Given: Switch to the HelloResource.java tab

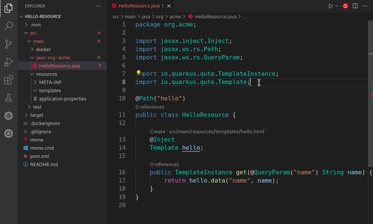Looking at the screenshot, I should click(140, 6).
